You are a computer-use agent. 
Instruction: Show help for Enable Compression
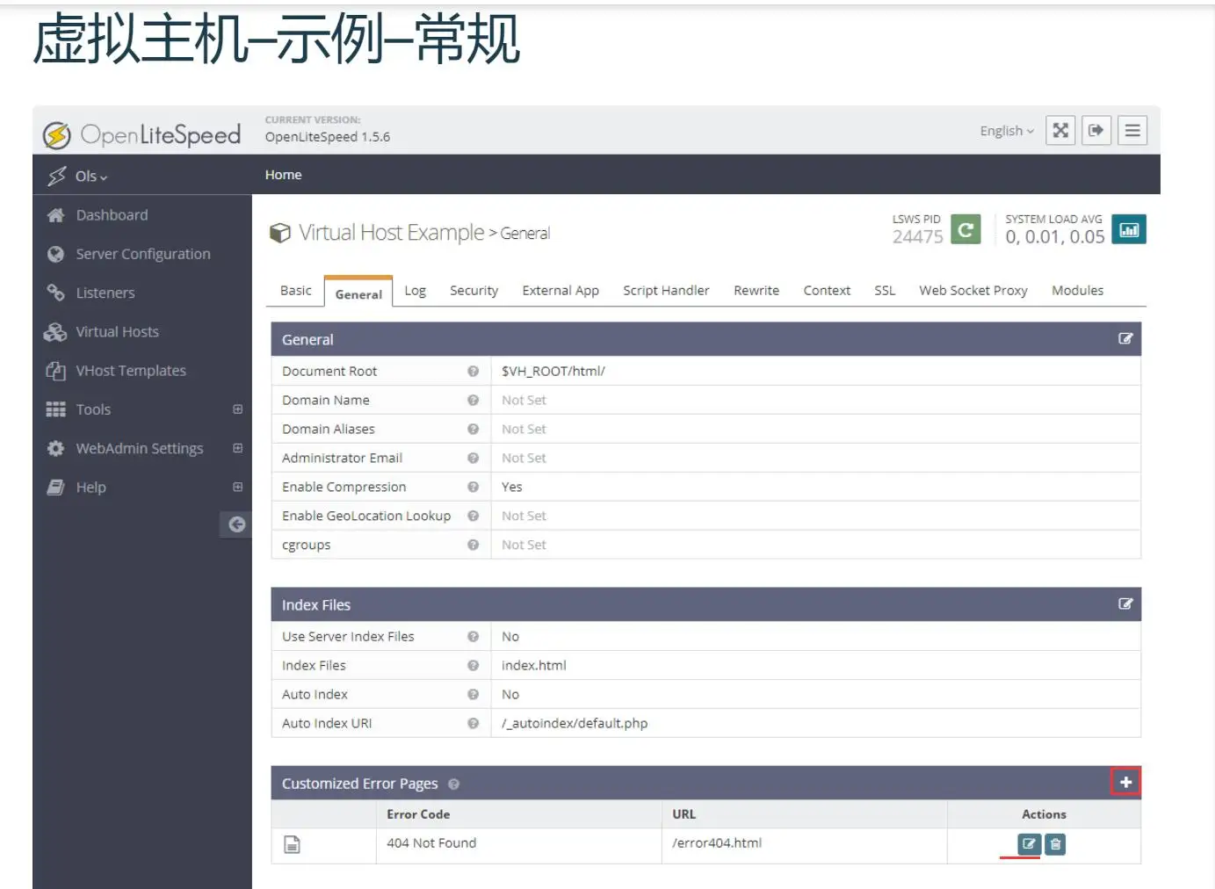473,488
